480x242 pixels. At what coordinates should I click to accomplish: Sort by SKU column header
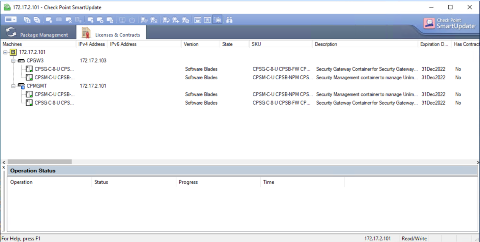point(281,44)
